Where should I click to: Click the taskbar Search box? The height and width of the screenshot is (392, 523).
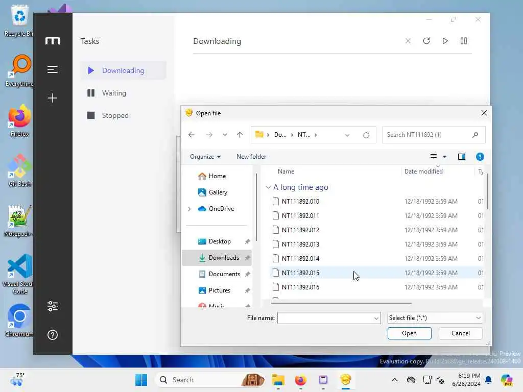click(210, 380)
